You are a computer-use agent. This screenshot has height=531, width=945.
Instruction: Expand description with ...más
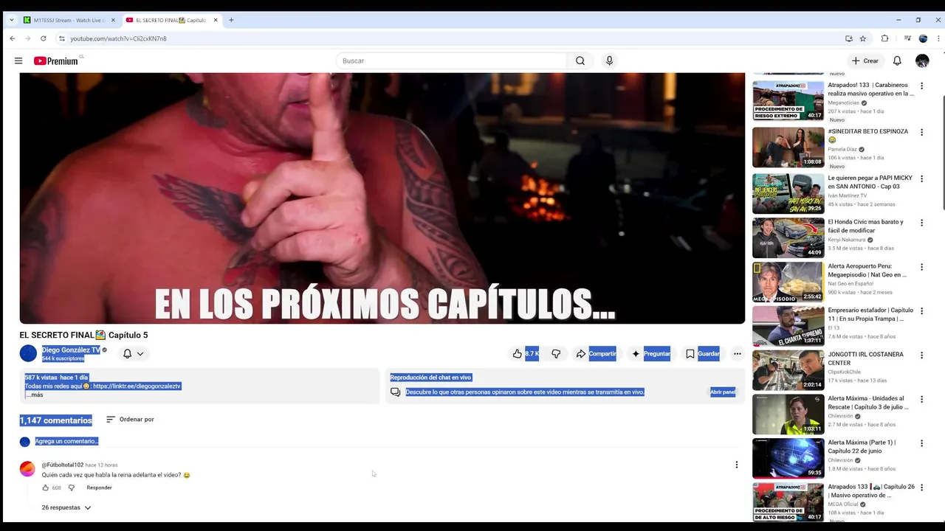coord(34,395)
